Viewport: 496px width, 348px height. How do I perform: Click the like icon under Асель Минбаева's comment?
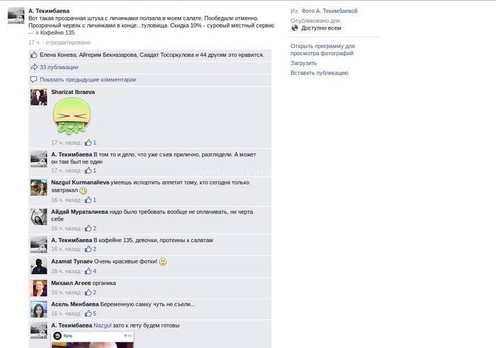[x=89, y=313]
